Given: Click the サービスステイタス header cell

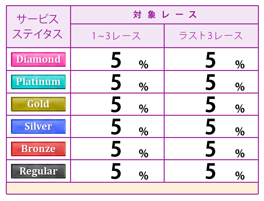Looking at the screenshot, I should 38,26.
